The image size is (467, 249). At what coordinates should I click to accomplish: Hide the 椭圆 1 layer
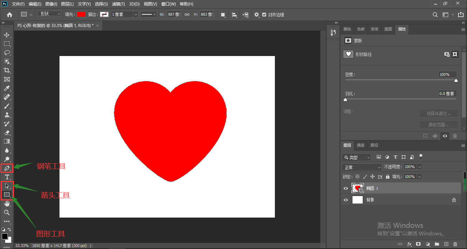346,188
